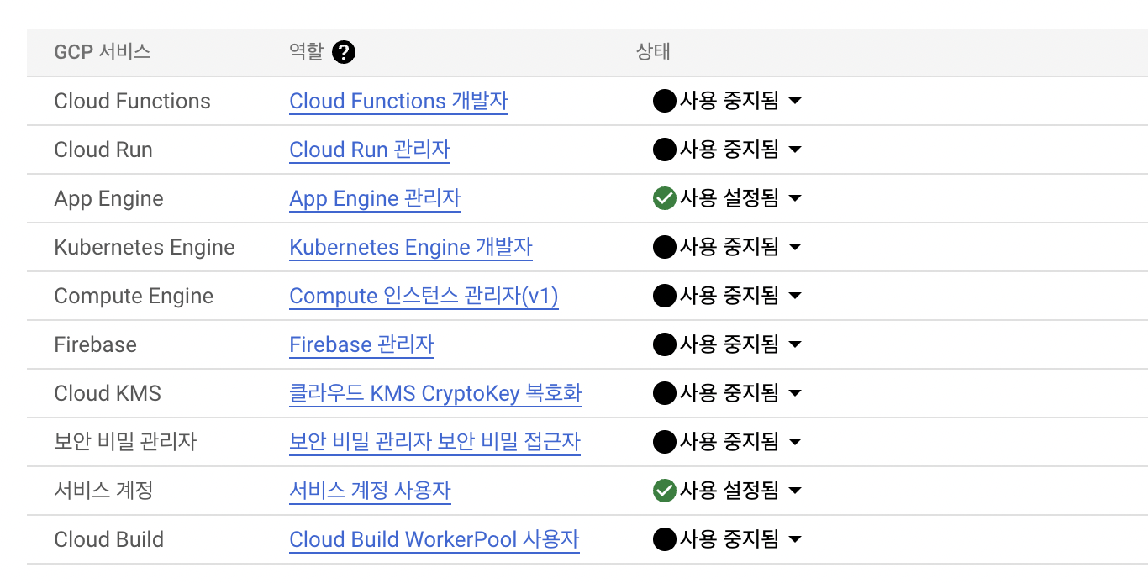Screen dimensions: 1148x583
Task: Expand the Kubernetes Engine status dropdown
Action: pos(795,248)
